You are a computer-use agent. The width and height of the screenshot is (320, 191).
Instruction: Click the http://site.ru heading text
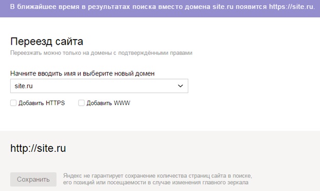click(38, 148)
